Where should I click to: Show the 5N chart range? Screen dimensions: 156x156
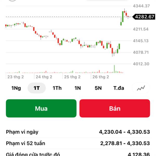point(98,88)
